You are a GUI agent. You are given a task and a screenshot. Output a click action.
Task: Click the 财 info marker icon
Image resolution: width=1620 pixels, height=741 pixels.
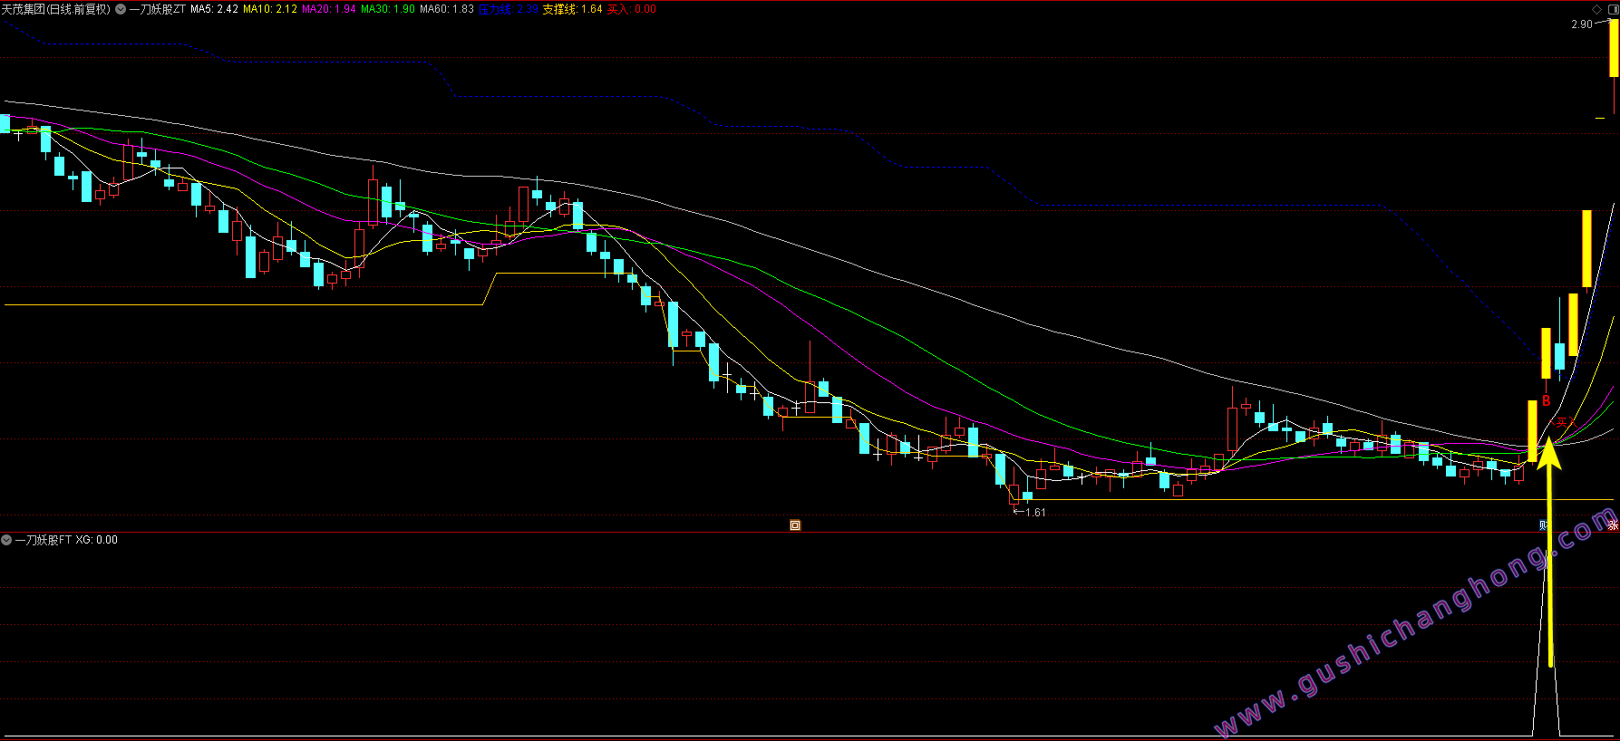1543,525
